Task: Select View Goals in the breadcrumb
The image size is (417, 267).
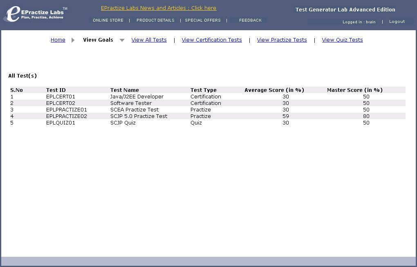Action: 98,40
